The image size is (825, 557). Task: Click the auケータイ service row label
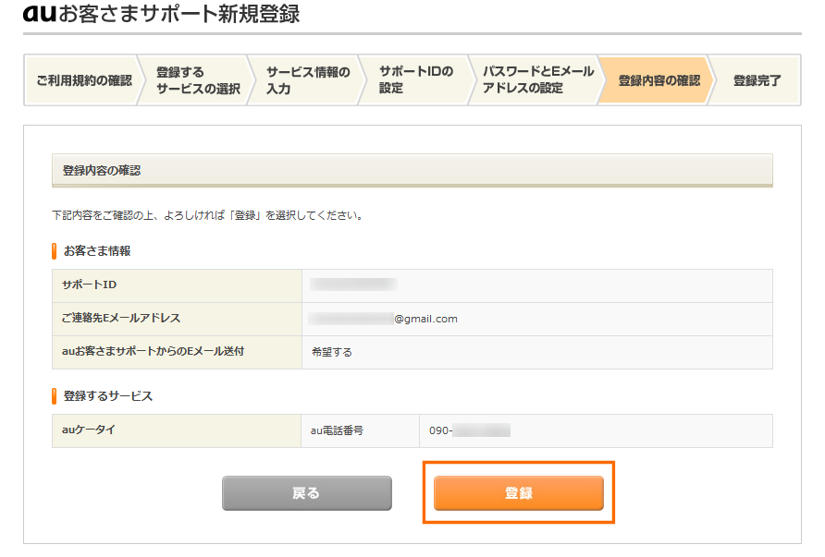pyautogui.click(x=89, y=430)
